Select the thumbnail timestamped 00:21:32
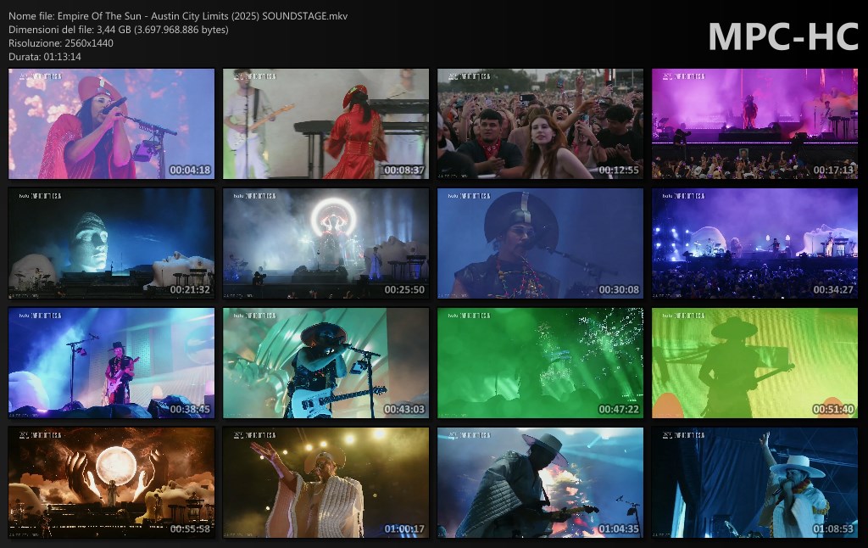The width and height of the screenshot is (868, 548). point(111,243)
